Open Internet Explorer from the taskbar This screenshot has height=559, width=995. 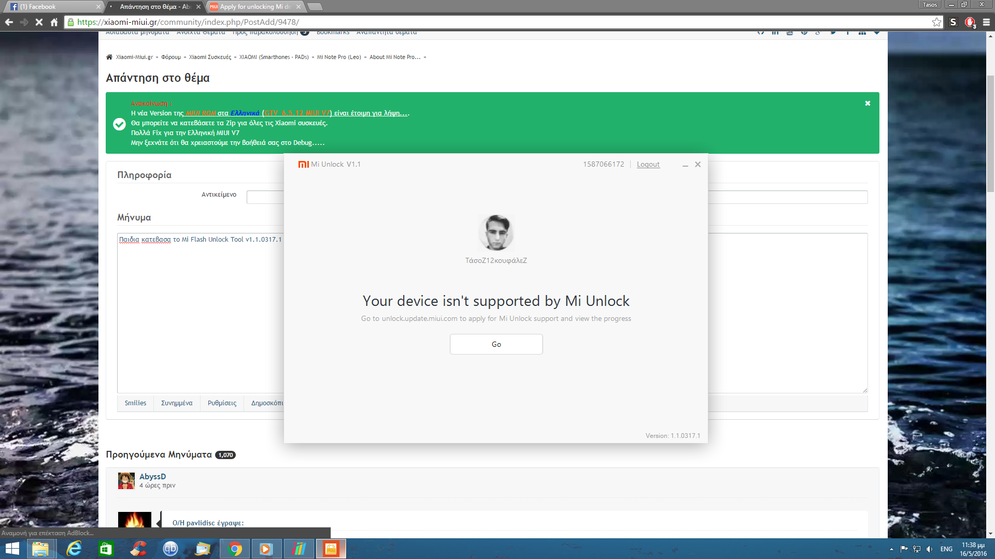coord(74,549)
